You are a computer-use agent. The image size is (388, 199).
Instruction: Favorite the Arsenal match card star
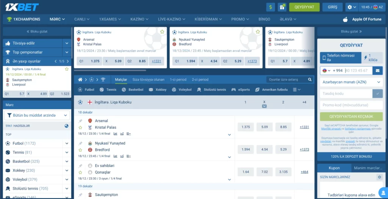pos(162,32)
